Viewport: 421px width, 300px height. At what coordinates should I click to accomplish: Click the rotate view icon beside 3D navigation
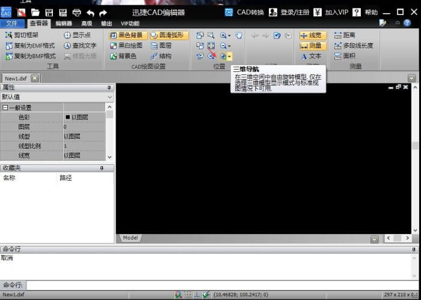(x=211, y=56)
